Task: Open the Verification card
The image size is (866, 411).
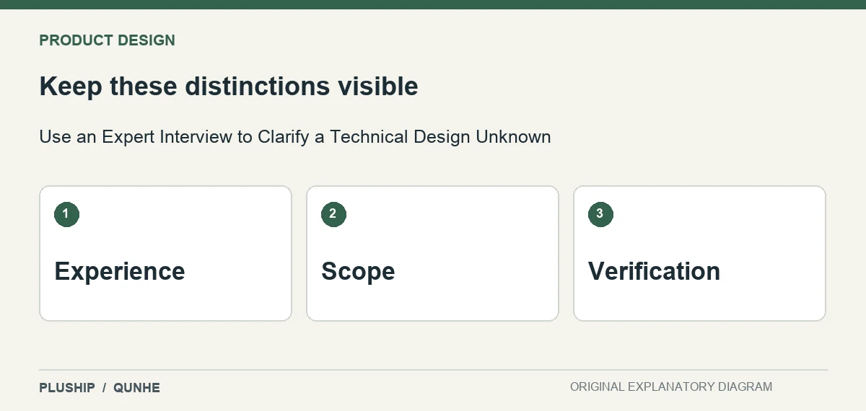Action: coord(699,253)
